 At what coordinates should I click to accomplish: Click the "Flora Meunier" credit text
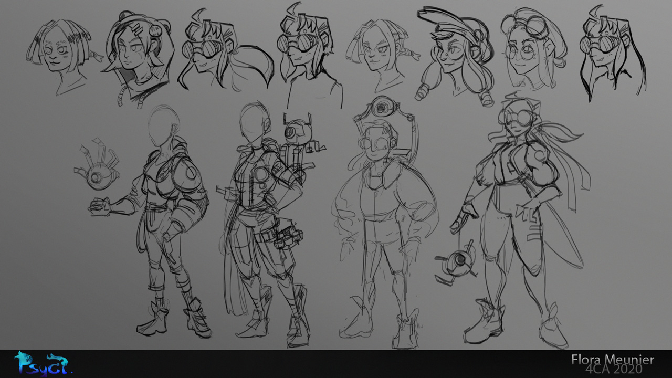(x=613, y=360)
